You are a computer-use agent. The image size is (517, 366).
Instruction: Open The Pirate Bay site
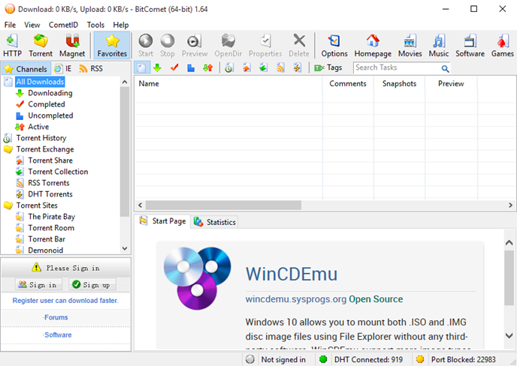(51, 217)
